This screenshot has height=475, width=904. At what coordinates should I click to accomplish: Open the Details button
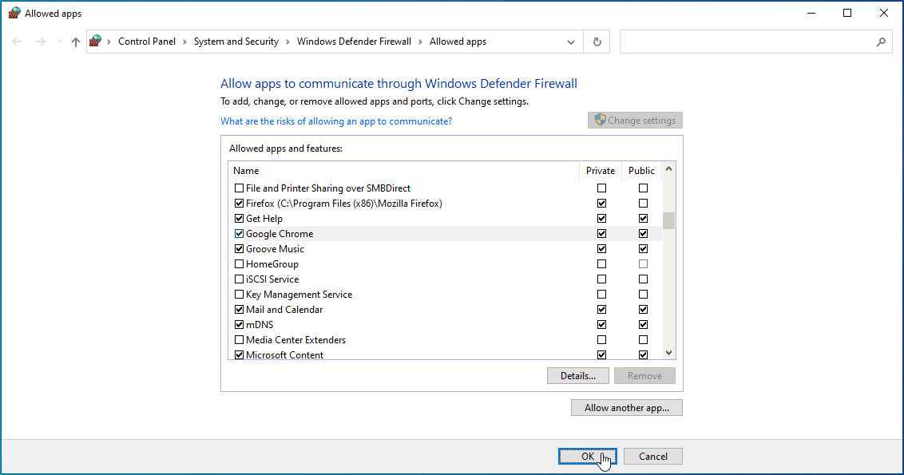[x=577, y=376]
